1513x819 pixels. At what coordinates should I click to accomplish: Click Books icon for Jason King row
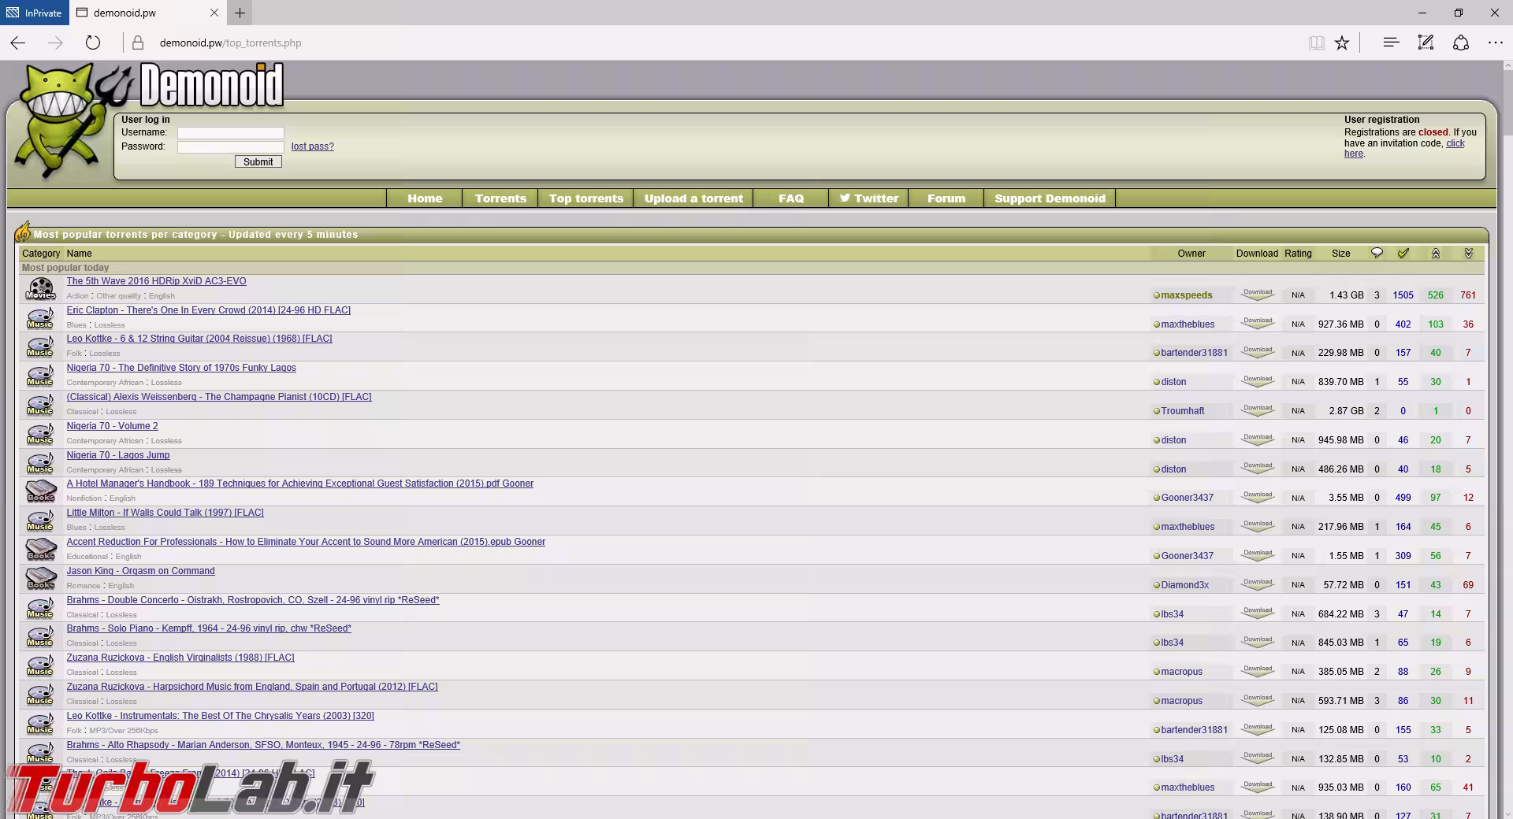point(40,579)
